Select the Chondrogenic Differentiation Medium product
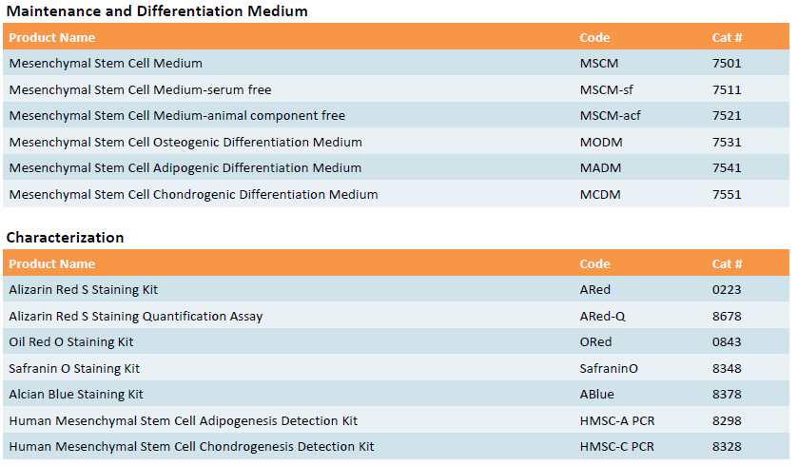Viewport: 798px width, 466px height. tap(193, 195)
